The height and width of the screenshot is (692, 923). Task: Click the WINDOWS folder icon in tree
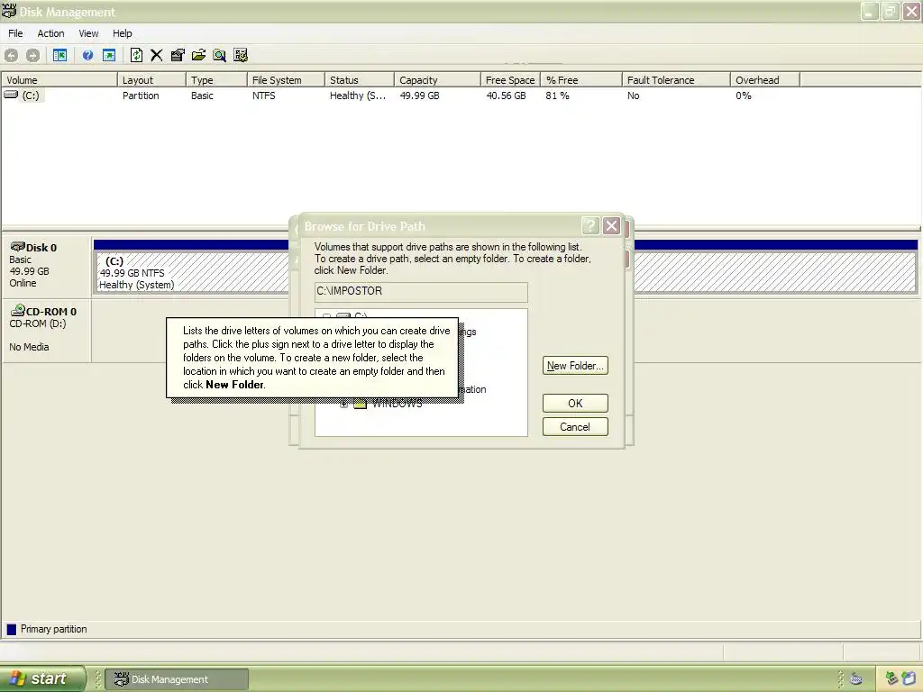click(360, 403)
